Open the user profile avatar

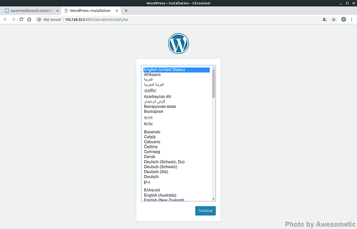point(344,19)
